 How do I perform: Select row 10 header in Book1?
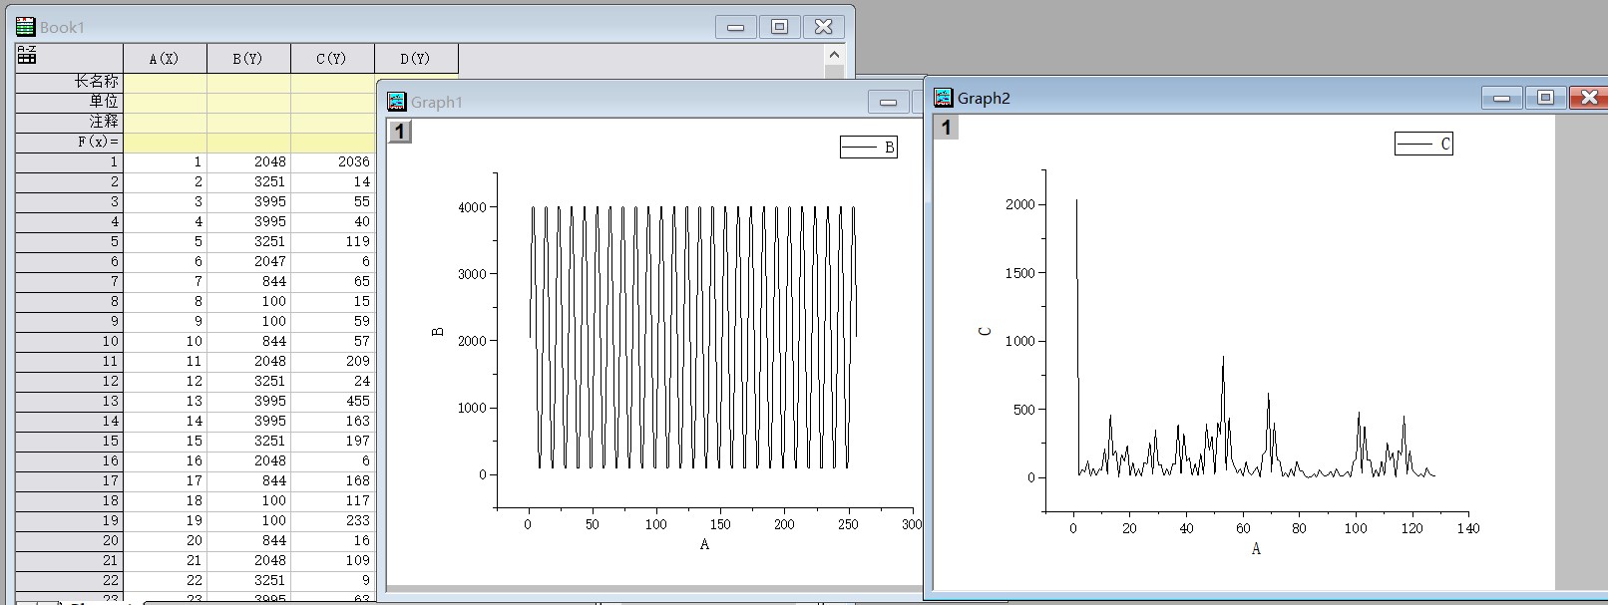[69, 341]
